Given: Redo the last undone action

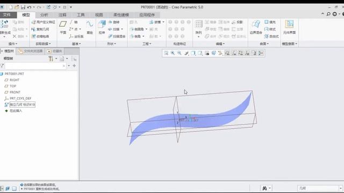Looking at the screenshot, I should (x=39, y=7).
